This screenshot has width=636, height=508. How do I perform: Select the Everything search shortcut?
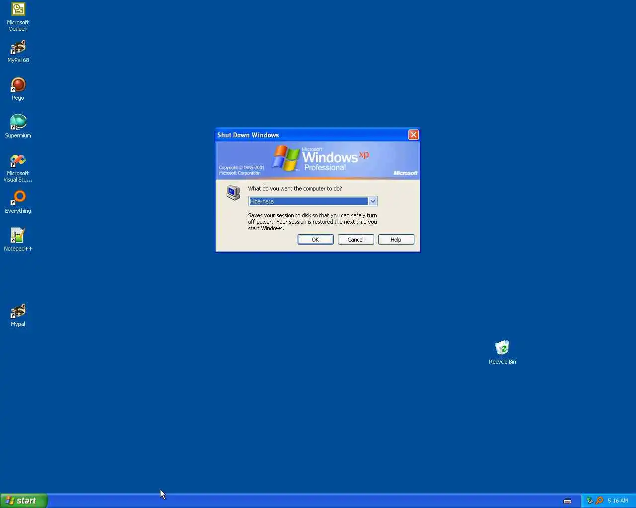18,202
